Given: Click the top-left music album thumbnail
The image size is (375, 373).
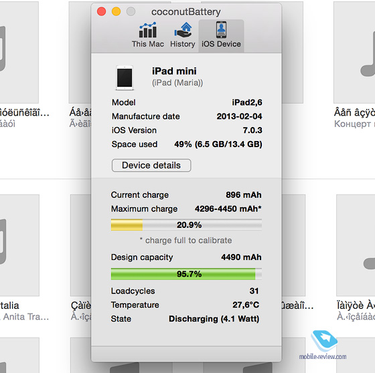Looking at the screenshot, I should click(x=19, y=53).
